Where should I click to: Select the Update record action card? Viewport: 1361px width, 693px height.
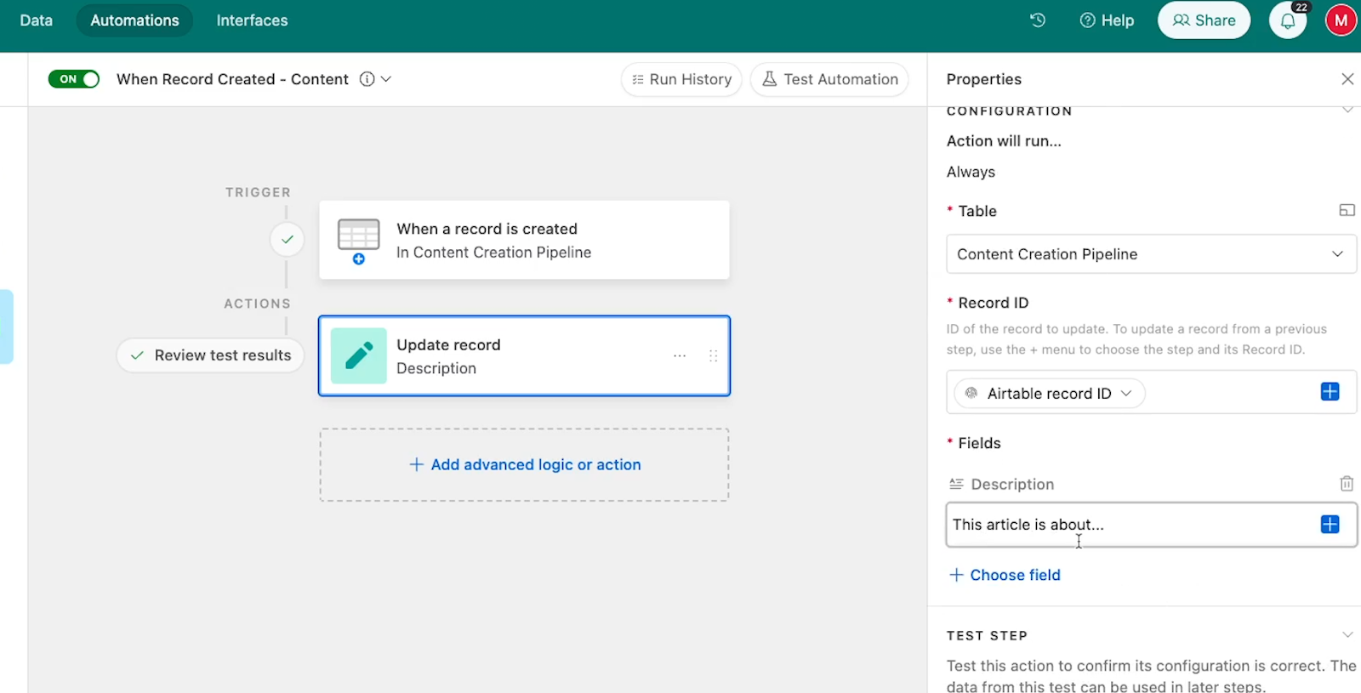(x=524, y=356)
